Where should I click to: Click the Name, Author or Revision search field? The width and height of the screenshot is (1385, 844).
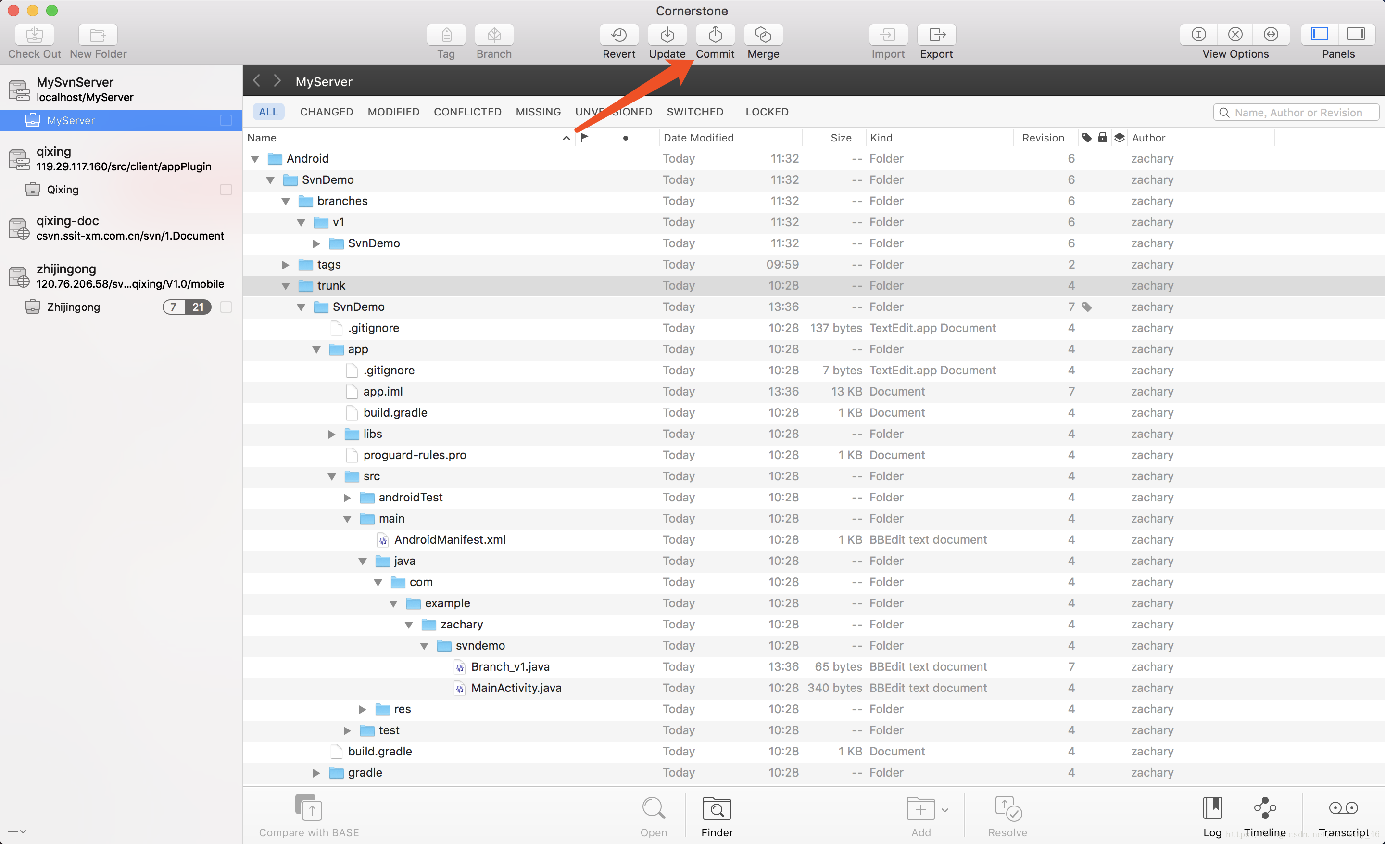[x=1296, y=113]
